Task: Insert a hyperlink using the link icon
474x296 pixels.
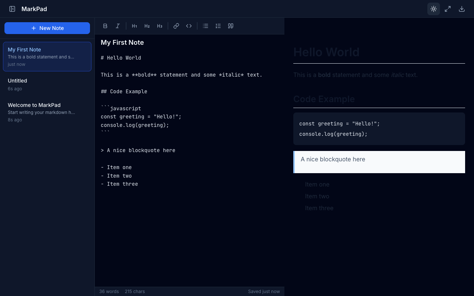Action: 176,26
